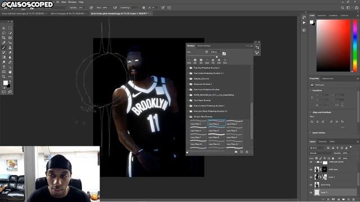Select the Lens Flare 1 brush
This screenshot has height=202, width=360.
click(x=199, y=123)
